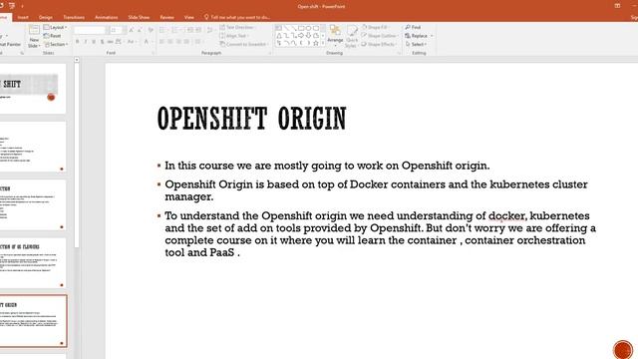The width and height of the screenshot is (638, 359).
Task: Click the Decrease List Level icon
Action: point(190,30)
